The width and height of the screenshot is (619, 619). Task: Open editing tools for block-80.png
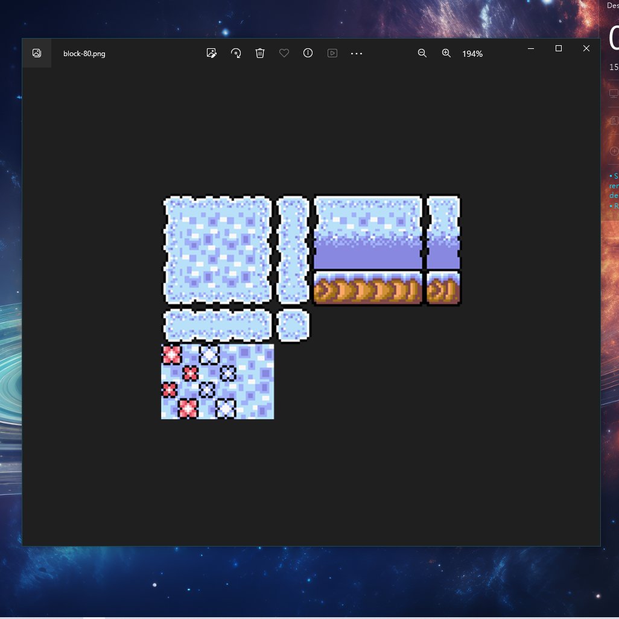click(212, 53)
